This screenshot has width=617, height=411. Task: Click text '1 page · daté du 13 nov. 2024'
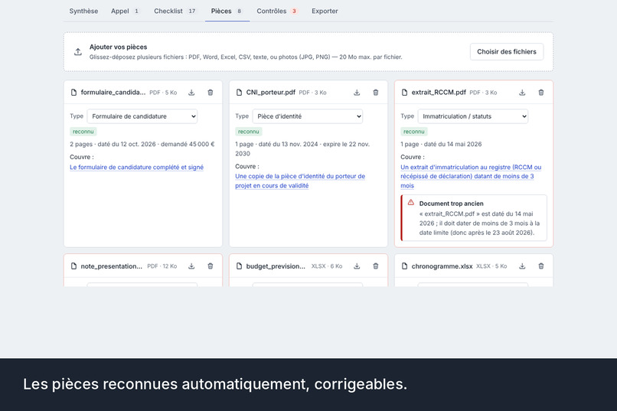[276, 144]
